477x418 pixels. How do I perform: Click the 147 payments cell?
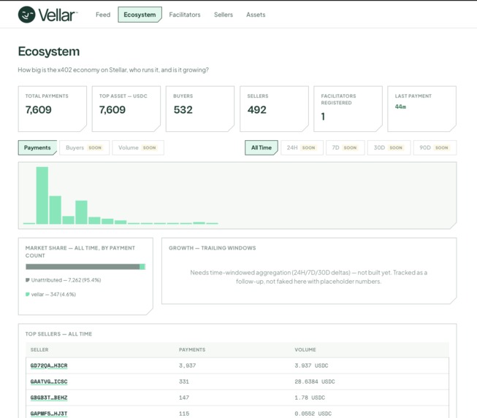point(184,398)
